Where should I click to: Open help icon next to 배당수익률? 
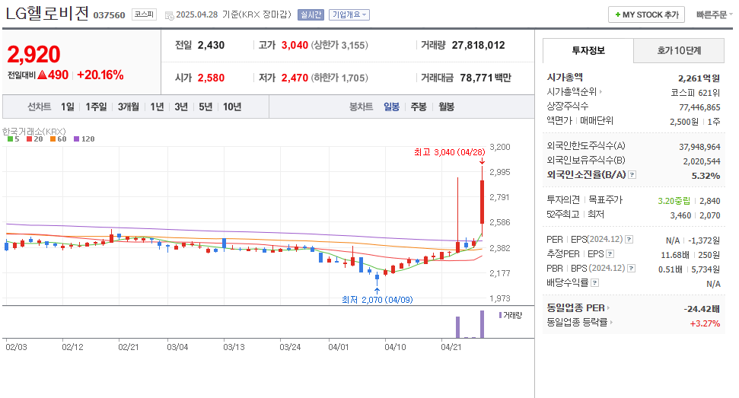tap(595, 282)
